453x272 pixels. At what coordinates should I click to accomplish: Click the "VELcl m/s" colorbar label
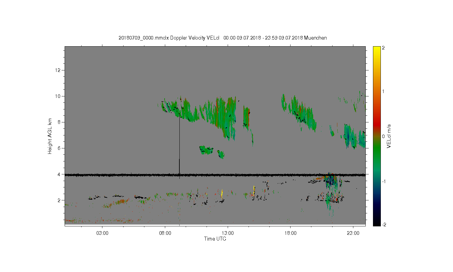[389, 136]
